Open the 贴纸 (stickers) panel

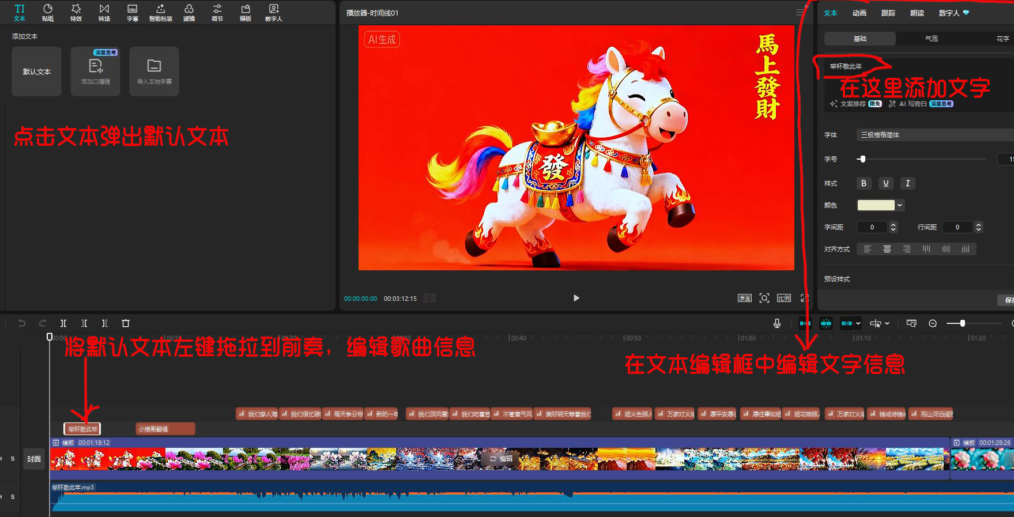(x=48, y=12)
